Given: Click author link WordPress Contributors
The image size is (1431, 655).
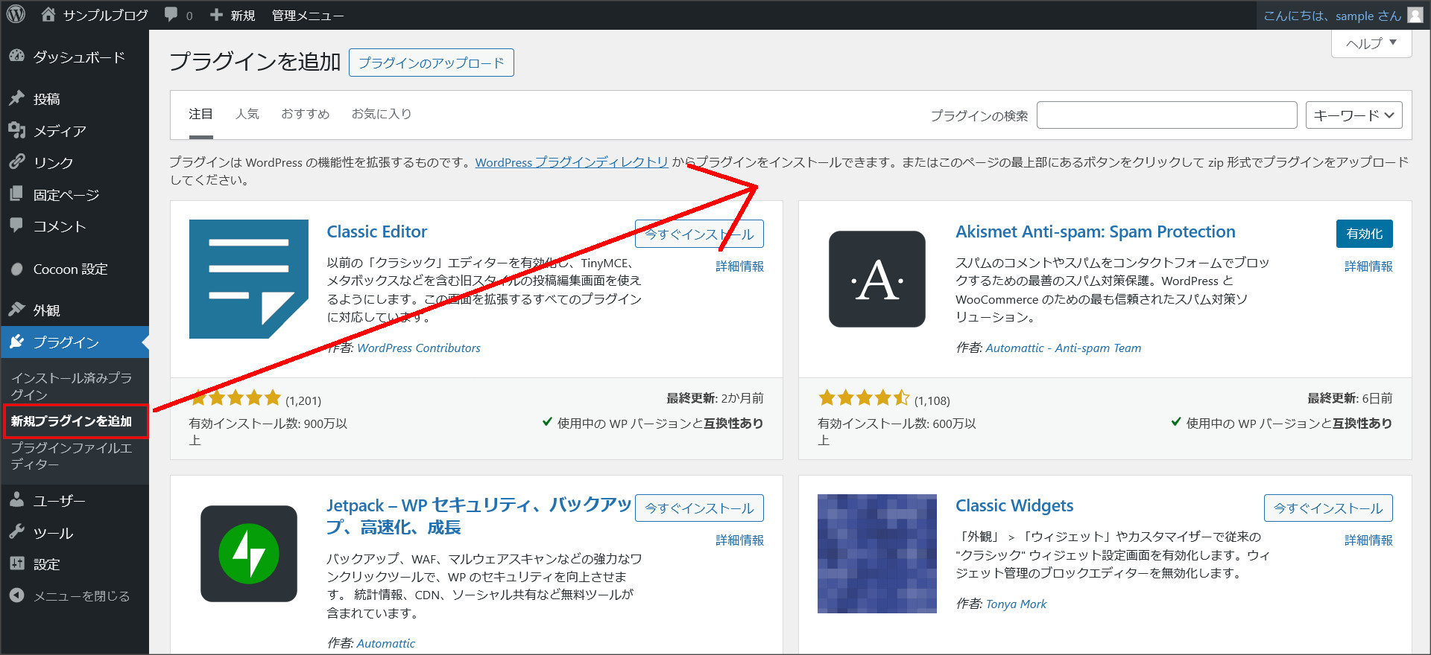Looking at the screenshot, I should click(x=419, y=348).
